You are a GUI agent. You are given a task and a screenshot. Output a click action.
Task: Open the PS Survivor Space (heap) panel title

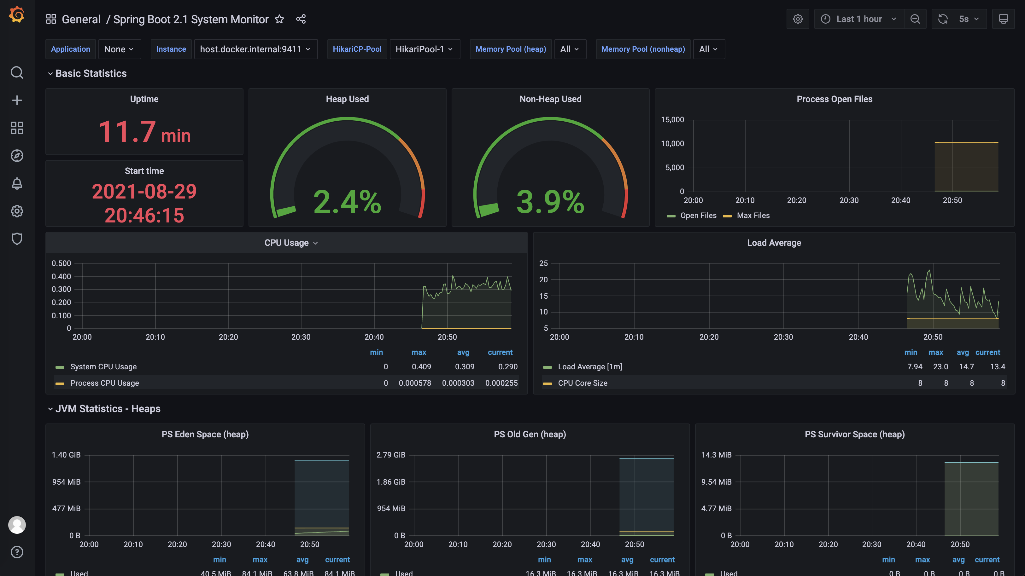[855, 435]
